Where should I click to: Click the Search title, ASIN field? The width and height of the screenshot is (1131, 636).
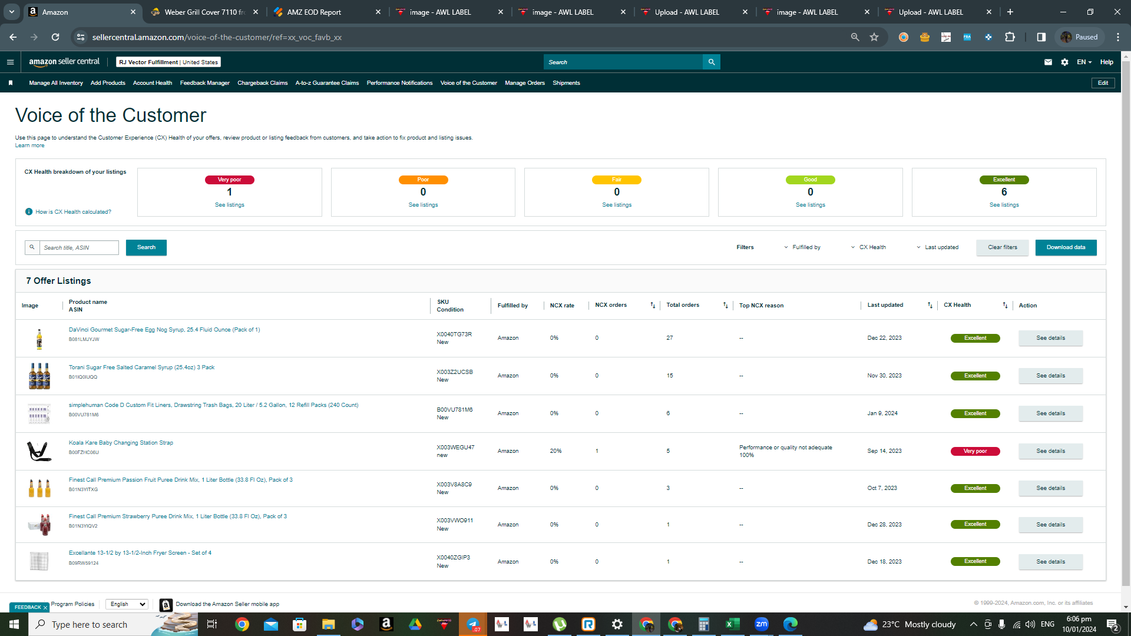pyautogui.click(x=79, y=247)
